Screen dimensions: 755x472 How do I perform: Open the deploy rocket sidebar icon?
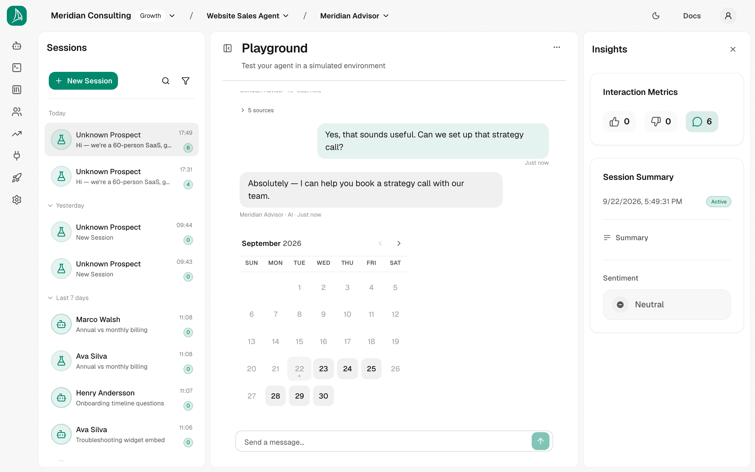[x=17, y=178]
